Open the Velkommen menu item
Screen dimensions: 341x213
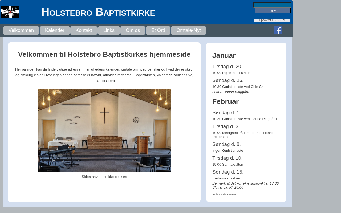coord(21,30)
